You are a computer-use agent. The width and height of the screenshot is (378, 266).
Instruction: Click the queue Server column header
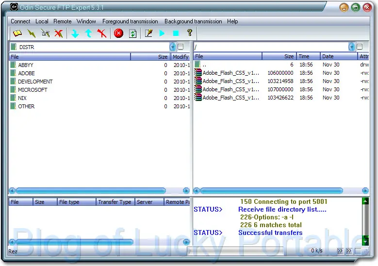[149, 202]
